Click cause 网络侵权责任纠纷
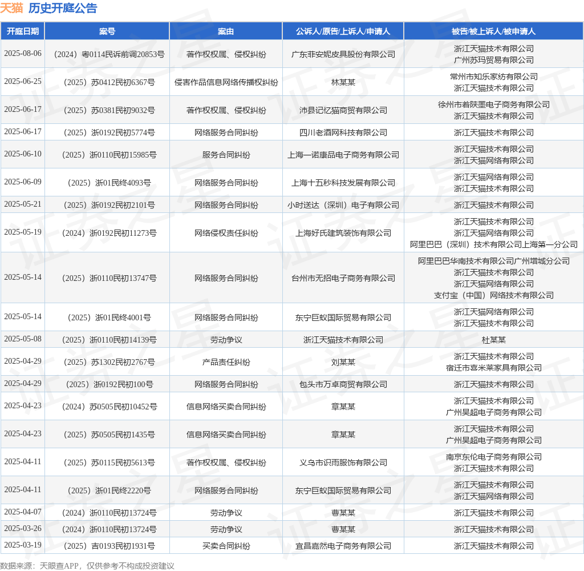This screenshot has width=584, height=571. pyautogui.click(x=226, y=233)
